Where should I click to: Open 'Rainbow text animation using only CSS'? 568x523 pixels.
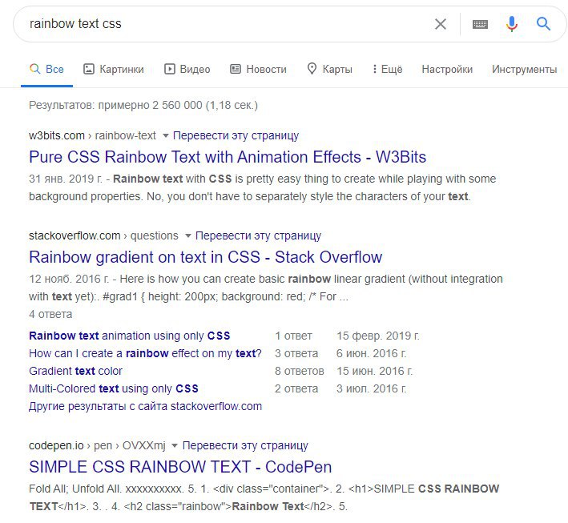[x=129, y=336]
